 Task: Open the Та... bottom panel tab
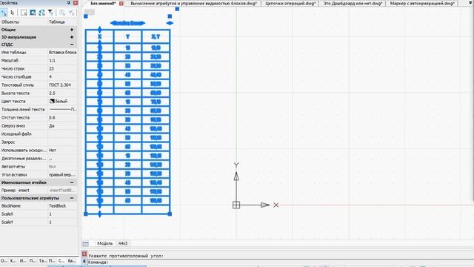point(43,260)
